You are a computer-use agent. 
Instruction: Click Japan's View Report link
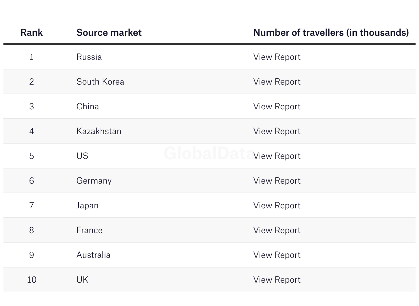click(x=276, y=205)
